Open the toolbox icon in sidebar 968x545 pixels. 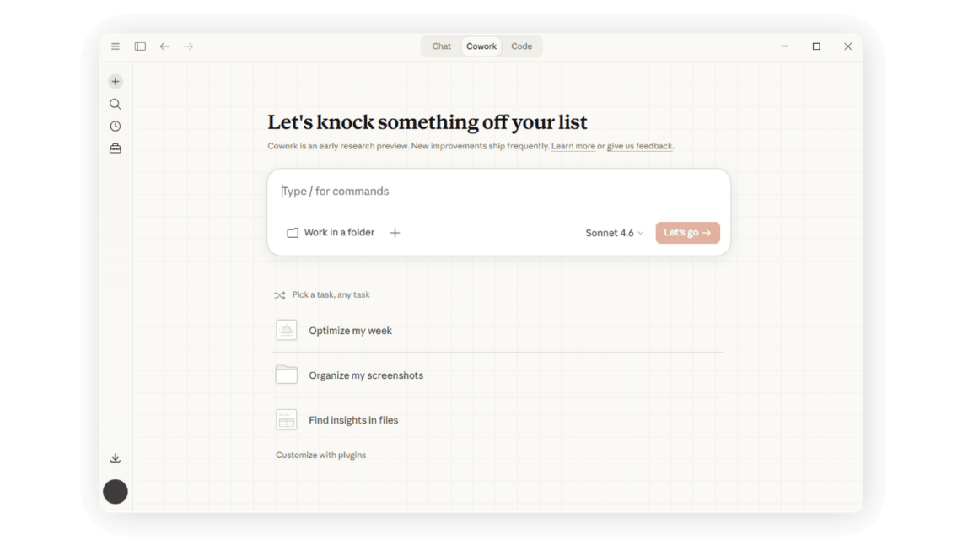116,148
